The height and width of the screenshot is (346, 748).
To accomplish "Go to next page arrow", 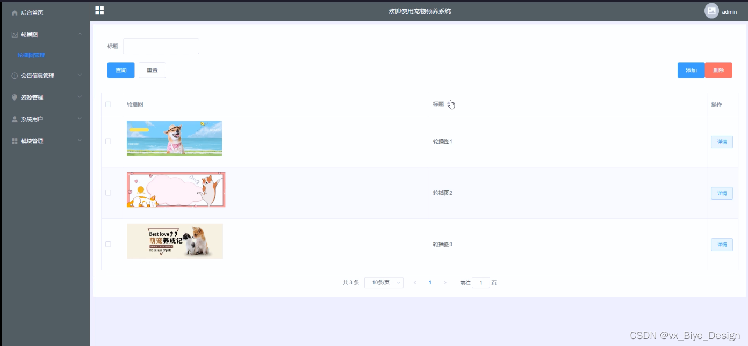I will coord(445,283).
